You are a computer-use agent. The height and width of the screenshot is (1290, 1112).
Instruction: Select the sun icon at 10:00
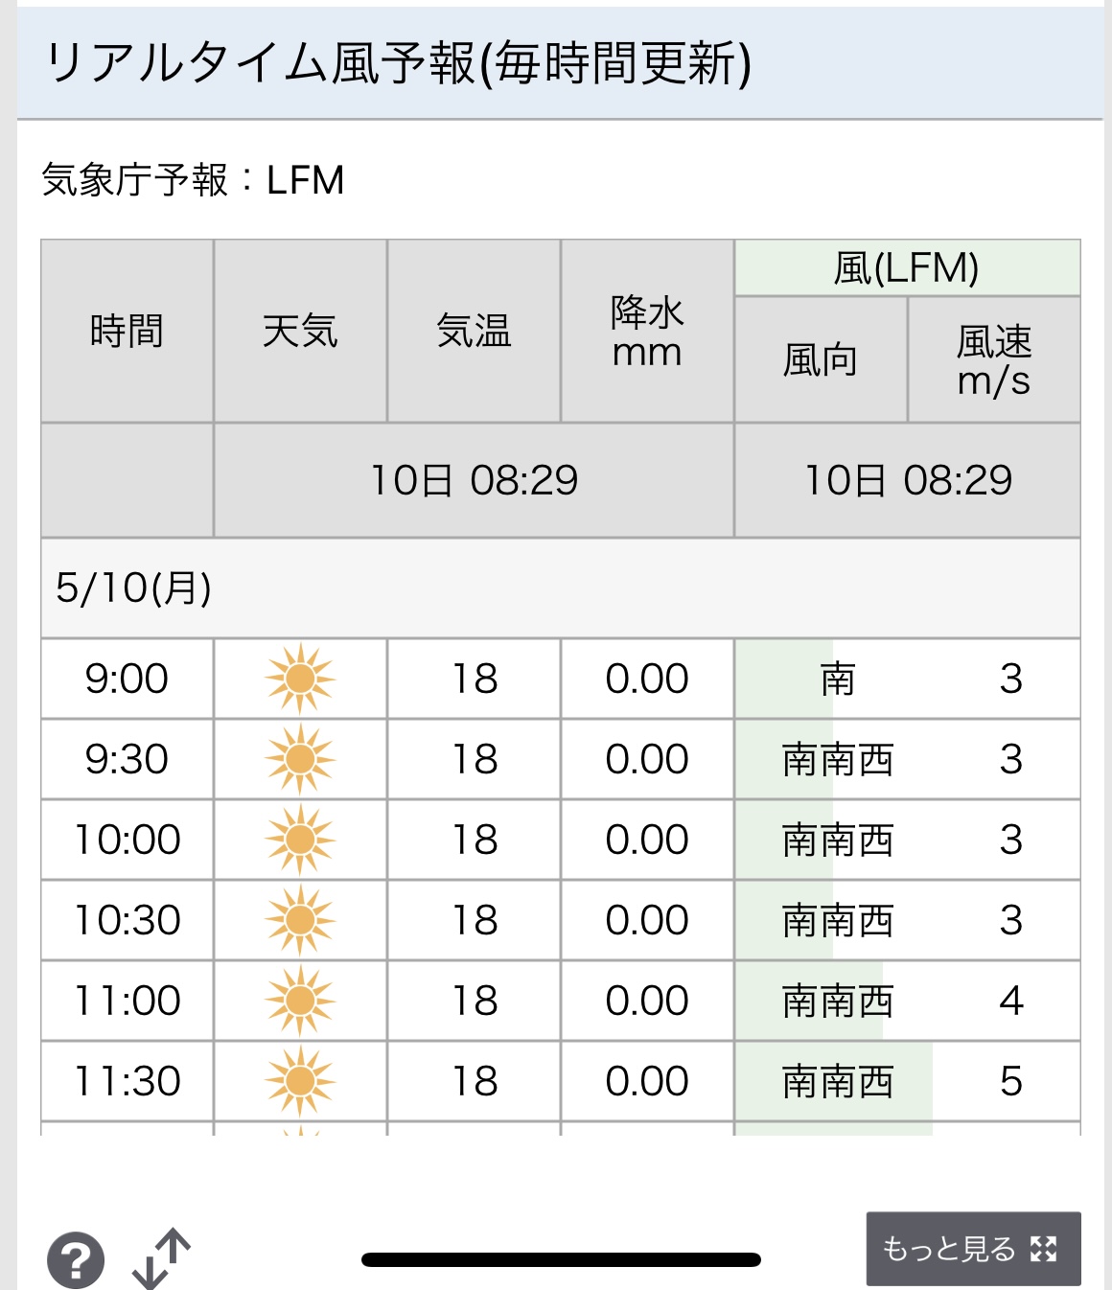(300, 840)
